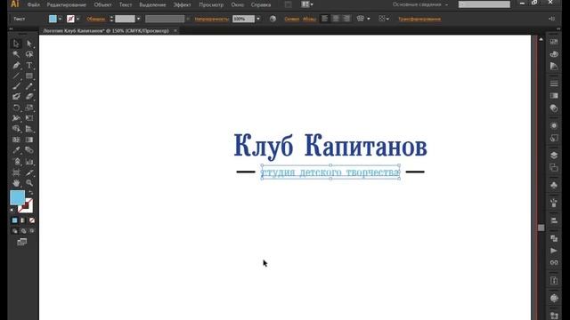Select the Free Transform tool
Image resolution: width=570 pixels, height=320 pixels.
tap(29, 118)
